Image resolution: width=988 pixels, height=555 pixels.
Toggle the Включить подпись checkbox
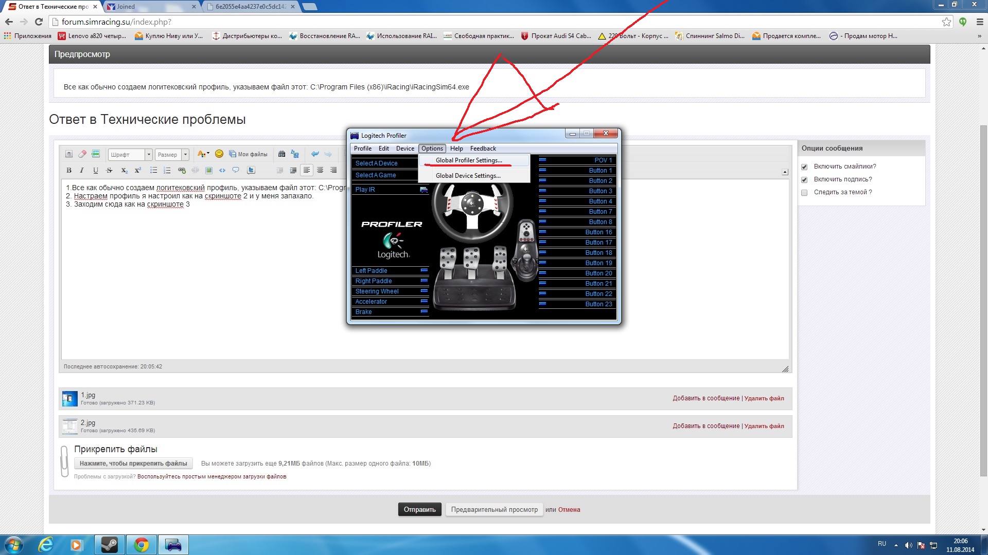coord(804,180)
